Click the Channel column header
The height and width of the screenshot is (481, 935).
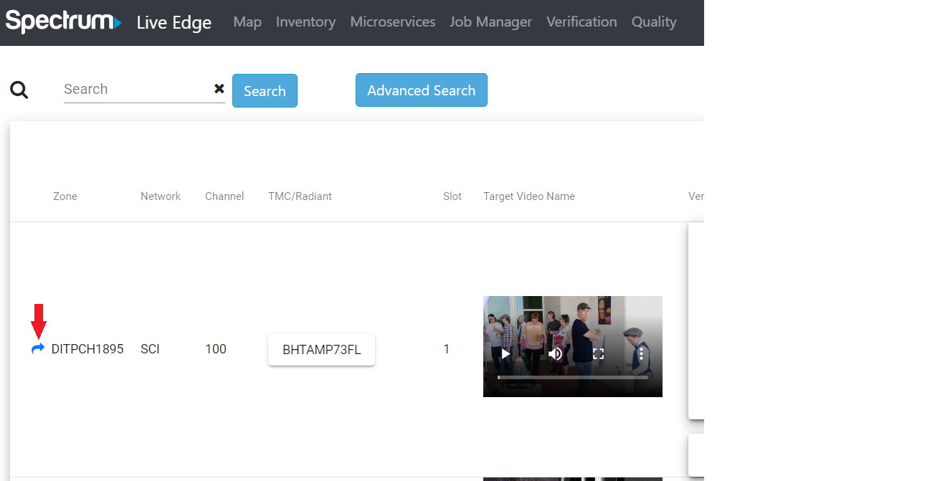click(x=224, y=196)
